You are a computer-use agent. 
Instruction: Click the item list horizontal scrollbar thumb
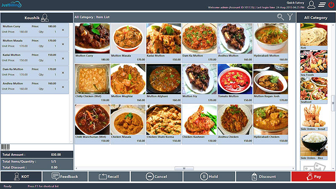pyautogui.click(x=184, y=168)
